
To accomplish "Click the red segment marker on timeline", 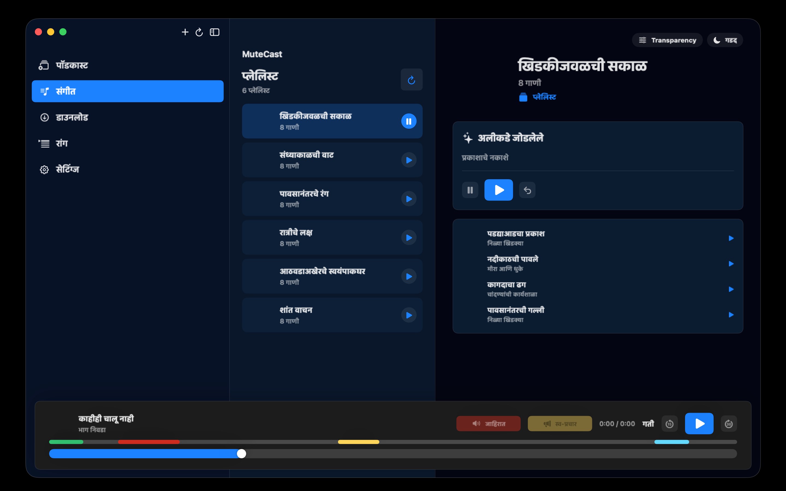I will click(x=149, y=442).
